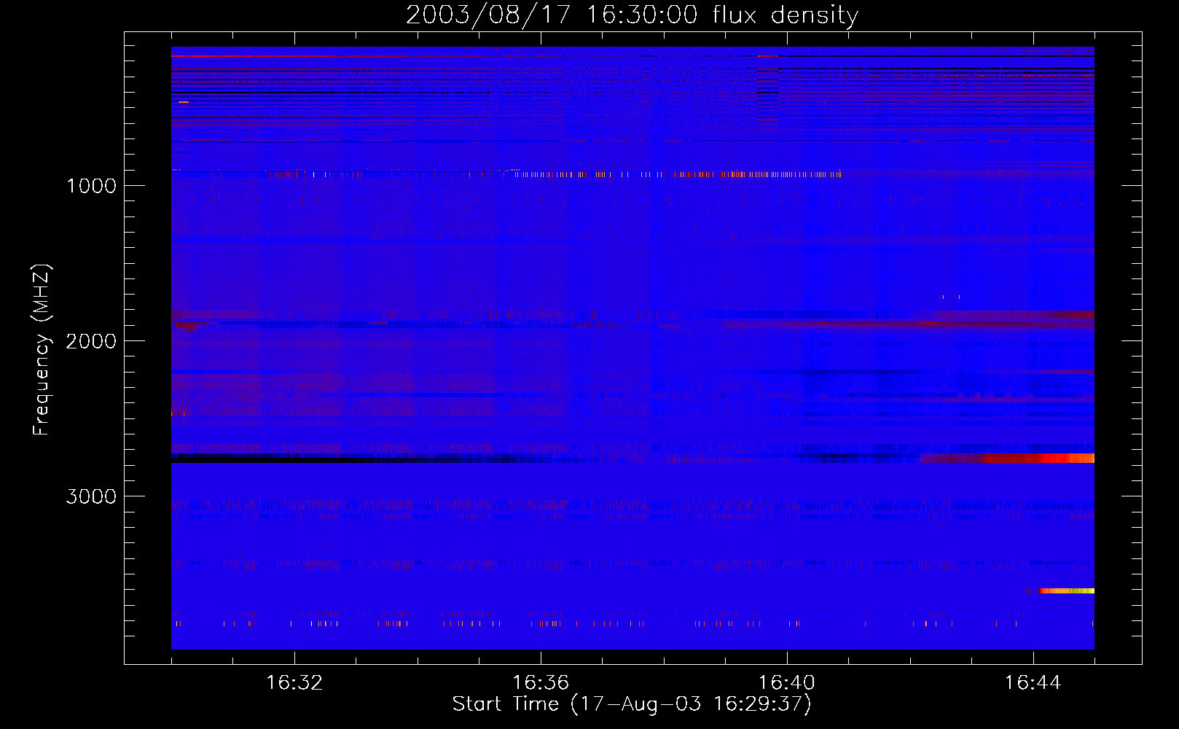This screenshot has width=1179, height=729.
Task: Click the 16:40 time tick label
Action: point(787,682)
